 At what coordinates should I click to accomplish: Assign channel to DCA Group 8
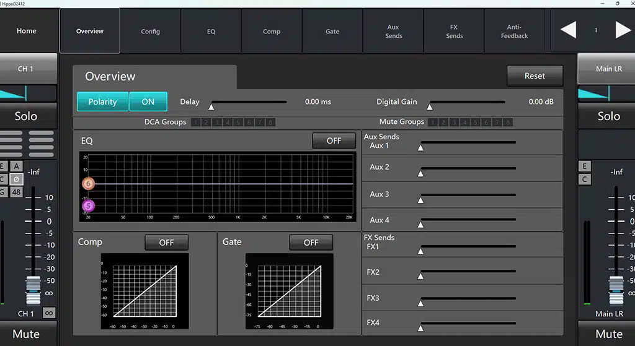tap(270, 122)
